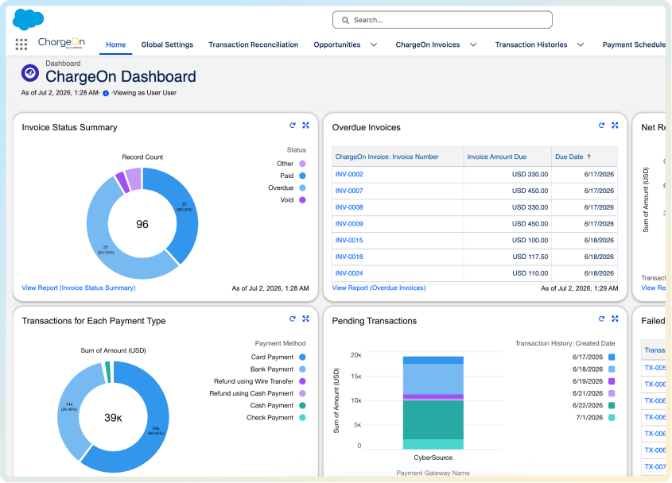This screenshot has width=672, height=483.
Task: Open invoice INV-0009
Action: pyautogui.click(x=349, y=223)
